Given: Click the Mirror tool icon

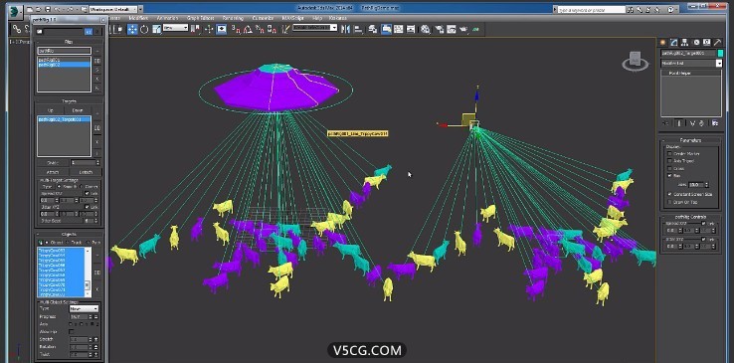Looking at the screenshot, I should [346, 29].
